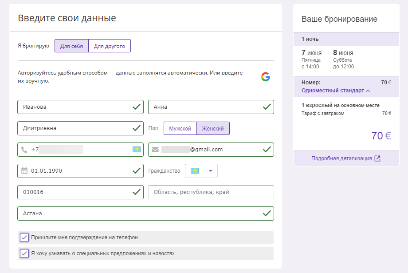Open Подробная детализация link
Image resolution: width=408 pixels, height=273 pixels.
coord(341,158)
